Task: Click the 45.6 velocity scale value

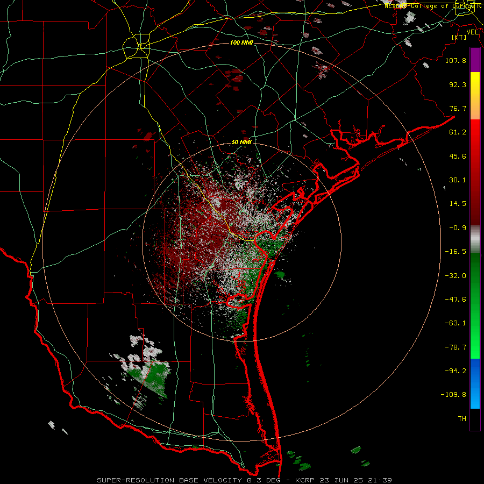Action: (458, 156)
